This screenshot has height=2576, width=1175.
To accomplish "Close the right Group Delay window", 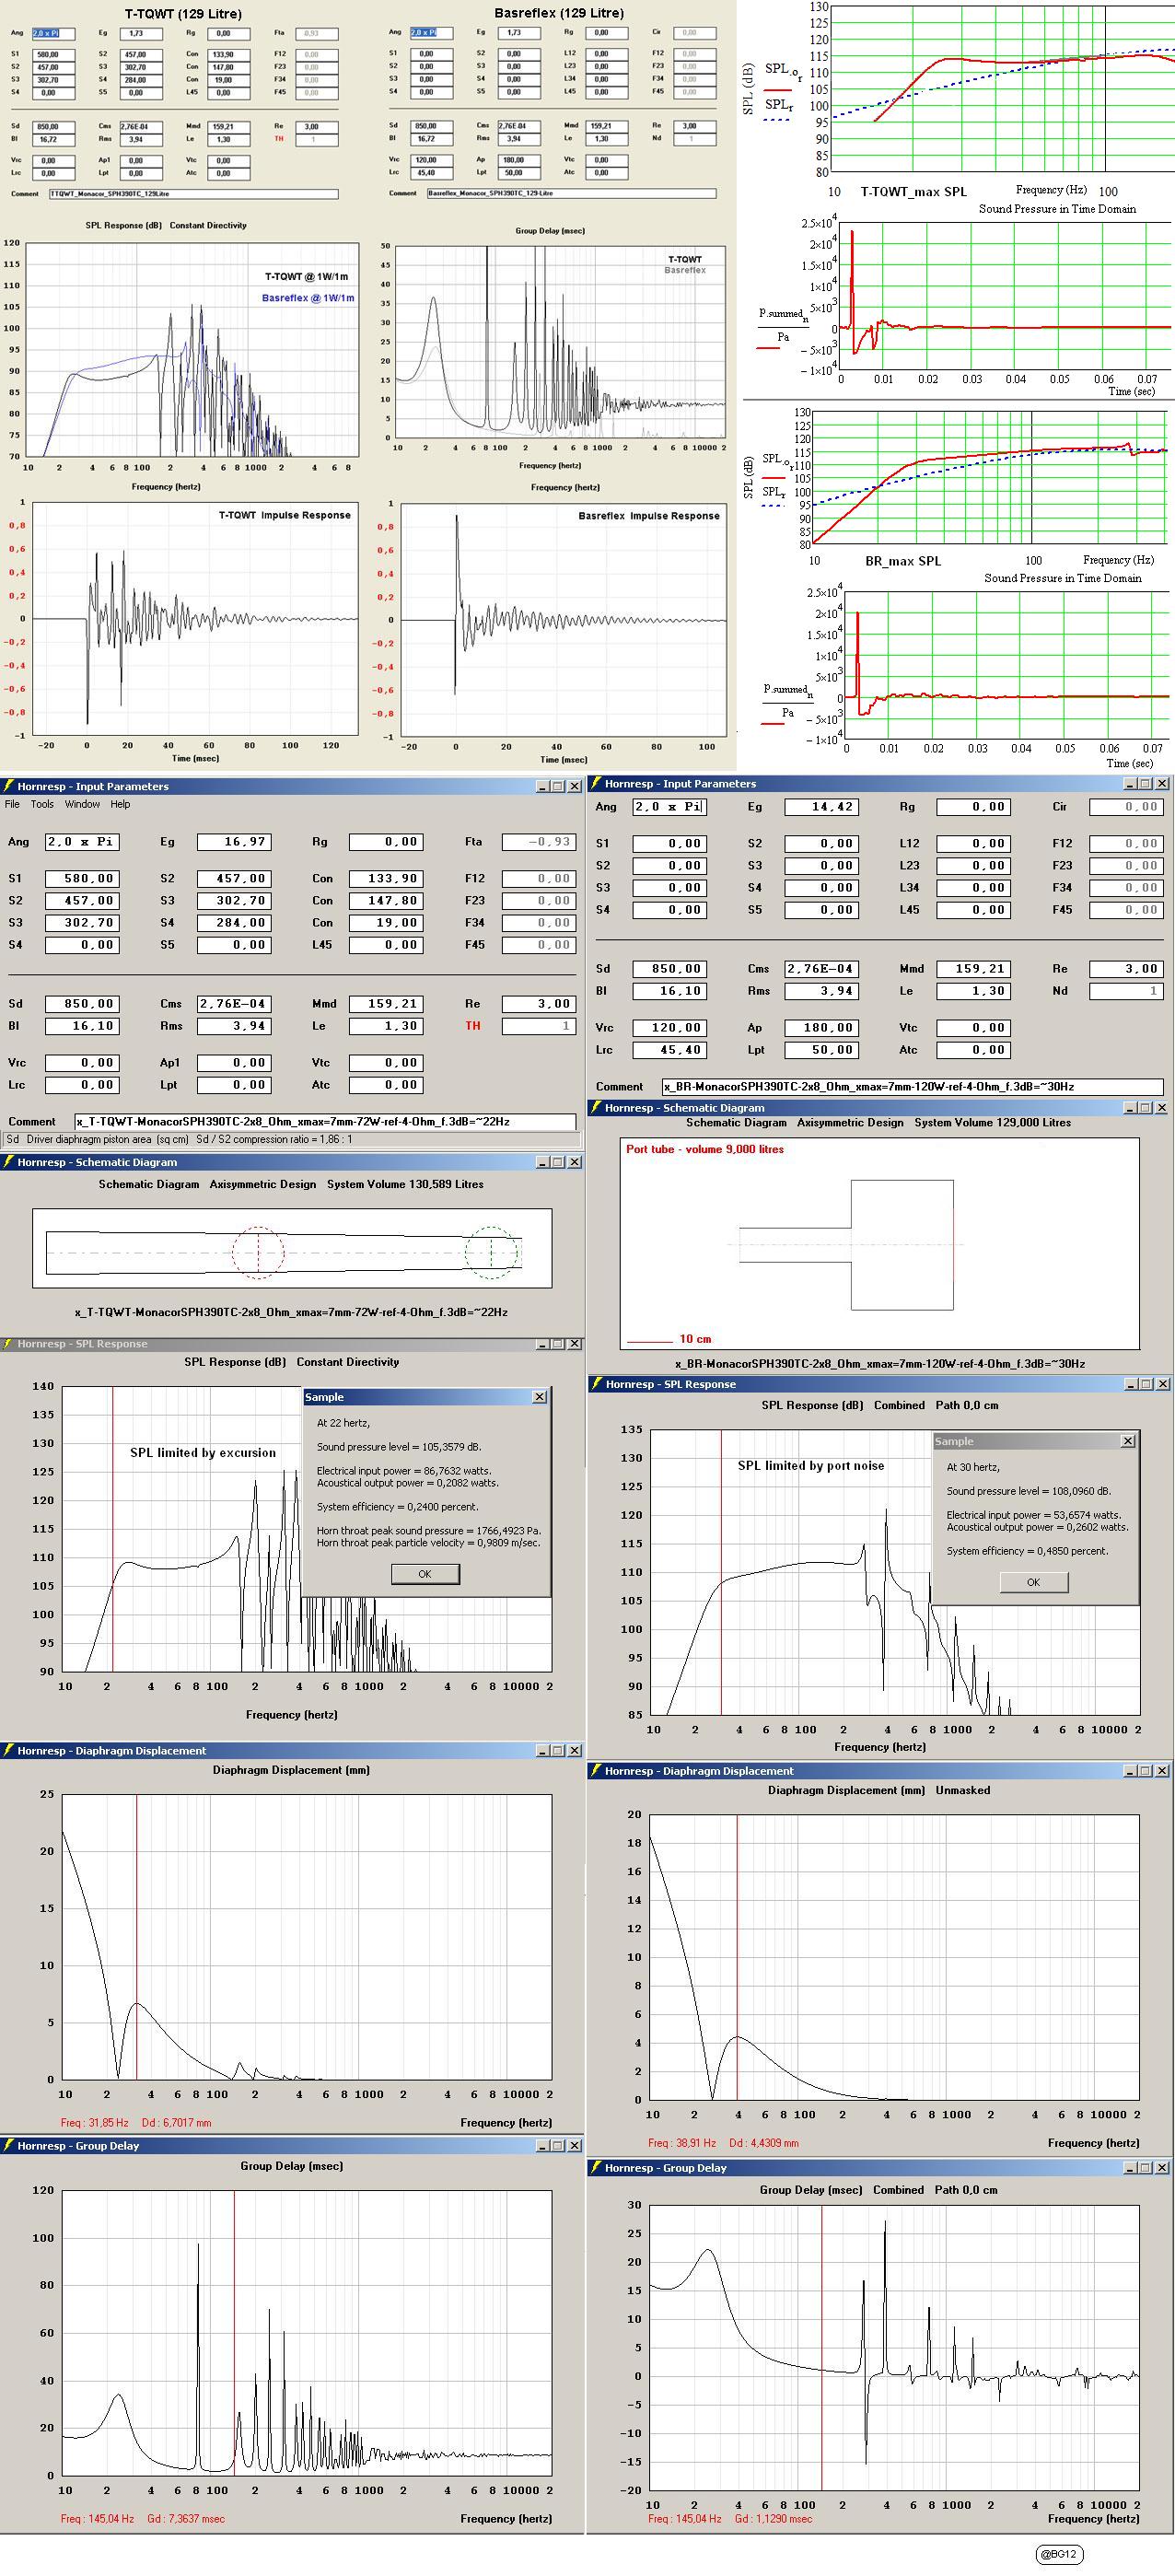I will (x=1162, y=2168).
